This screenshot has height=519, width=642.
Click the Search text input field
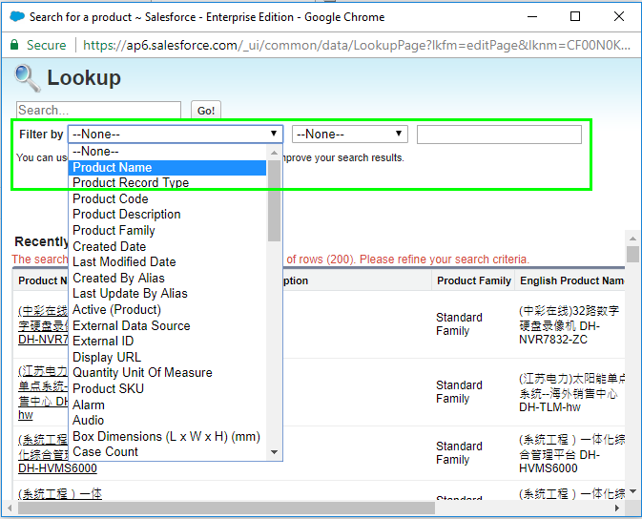[x=98, y=111]
